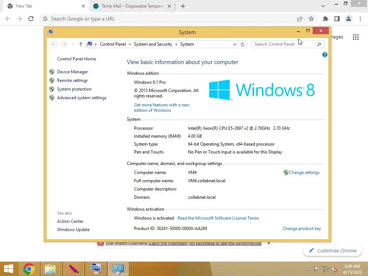
Task: Click the Action Center flag tray icon
Action: pos(317,269)
